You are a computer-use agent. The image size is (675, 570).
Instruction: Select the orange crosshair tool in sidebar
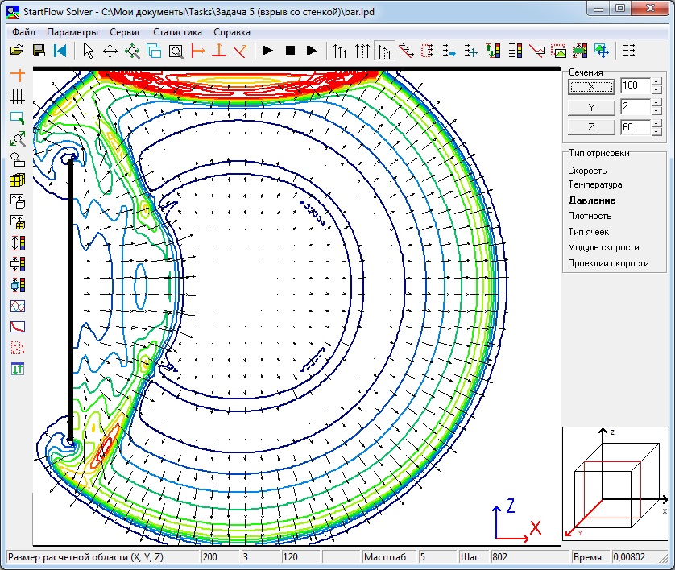(18, 75)
